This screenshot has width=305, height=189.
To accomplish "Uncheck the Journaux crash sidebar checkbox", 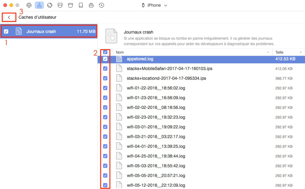I will point(6,31).
